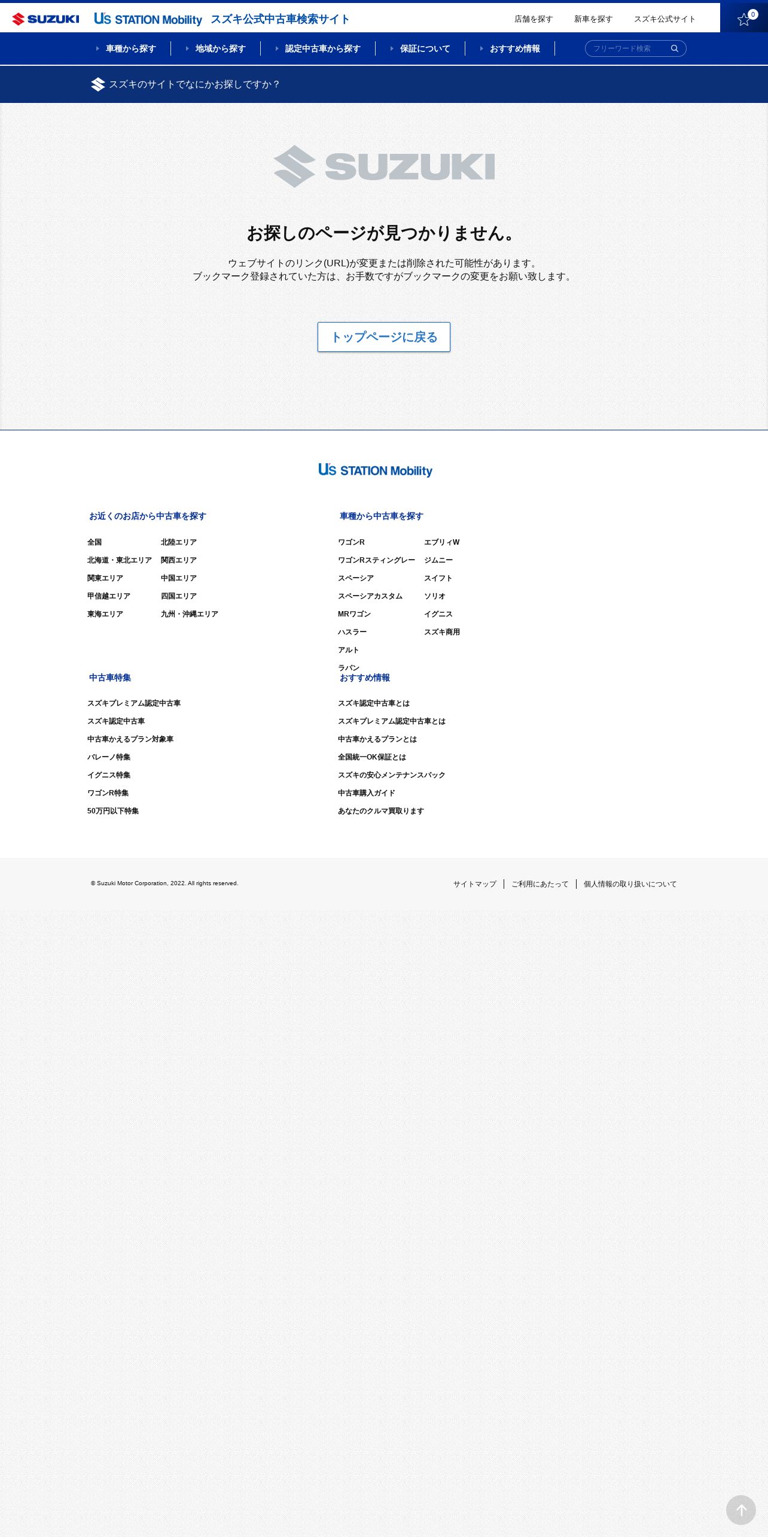Open the エブリィW model link
The width and height of the screenshot is (768, 1537).
(x=442, y=542)
